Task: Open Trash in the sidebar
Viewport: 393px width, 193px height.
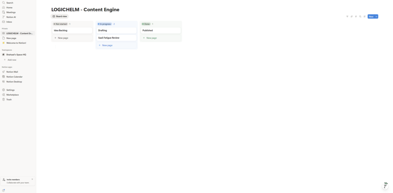Action: [x=9, y=99]
